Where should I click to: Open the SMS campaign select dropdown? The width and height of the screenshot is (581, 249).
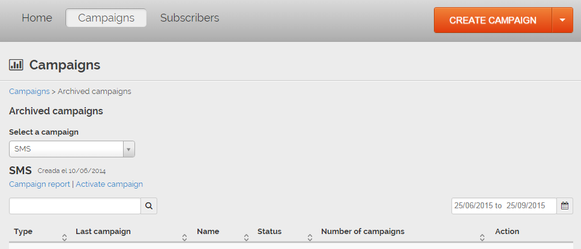click(72, 149)
